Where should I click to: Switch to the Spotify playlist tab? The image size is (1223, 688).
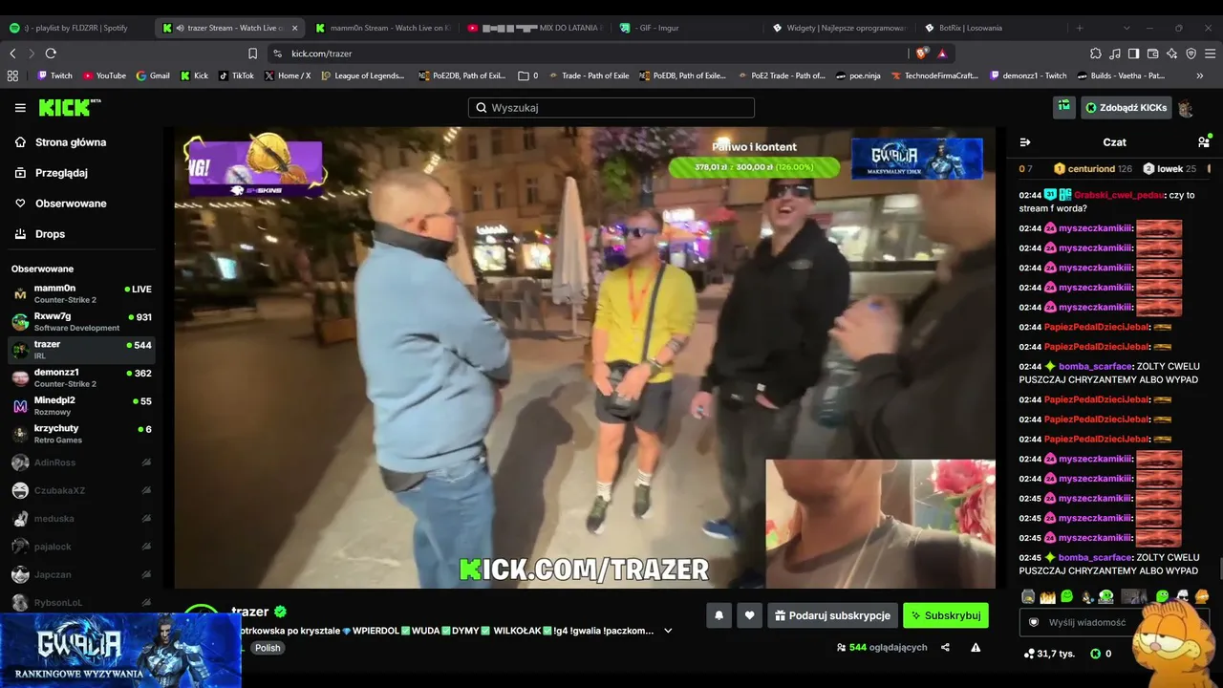click(x=76, y=28)
